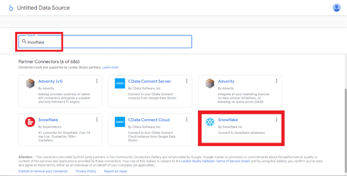347x176 pixels.
Task: Click the CData Connect Cloud logo
Action: click(x=120, y=122)
